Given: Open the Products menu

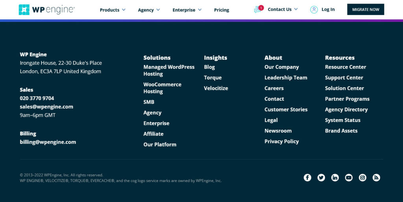Looking at the screenshot, I should pos(109,10).
